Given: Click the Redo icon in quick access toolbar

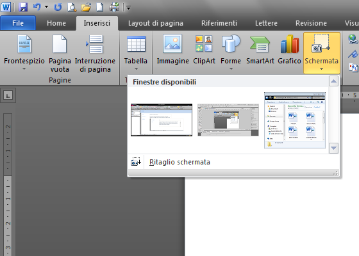Looking at the screenshot, I should [58, 7].
